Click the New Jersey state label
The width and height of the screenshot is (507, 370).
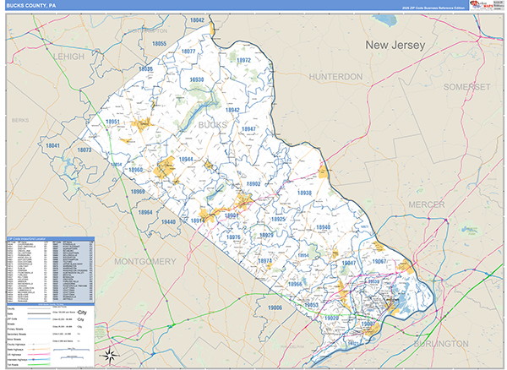pyautogui.click(x=396, y=44)
